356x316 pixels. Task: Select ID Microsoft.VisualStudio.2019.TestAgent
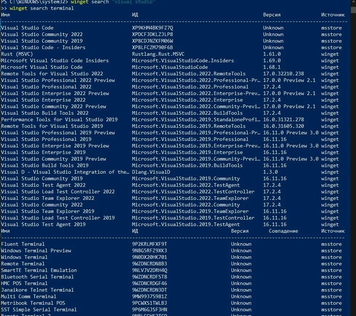[x=186, y=225]
